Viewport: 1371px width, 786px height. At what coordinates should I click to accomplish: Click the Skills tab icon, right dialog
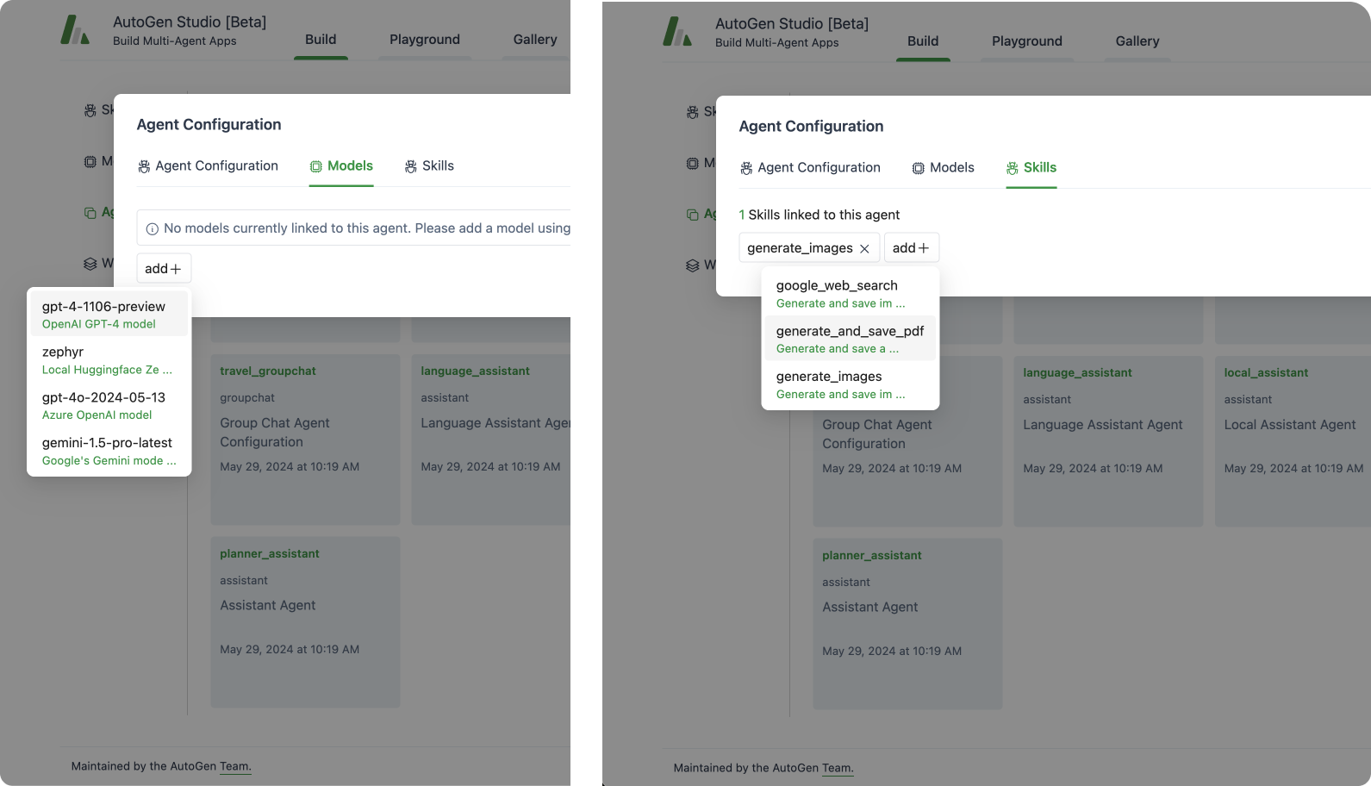(1013, 168)
